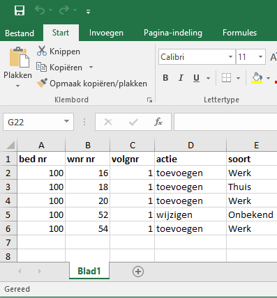277x298 pixels.
Task: Select row 5 header
Action: [x=8, y=214]
